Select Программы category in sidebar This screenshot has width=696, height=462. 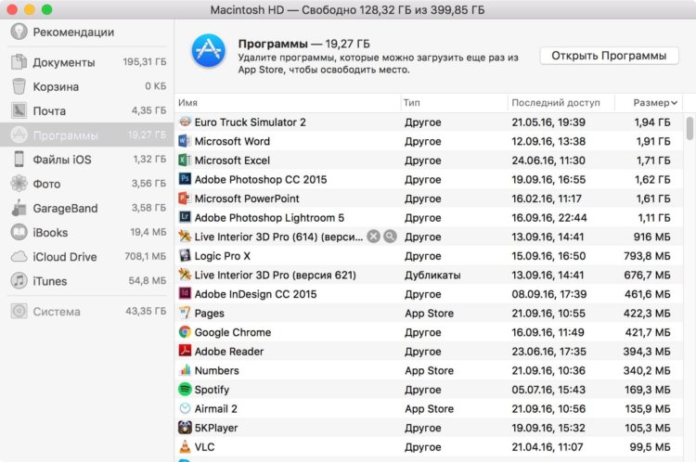tap(87, 135)
